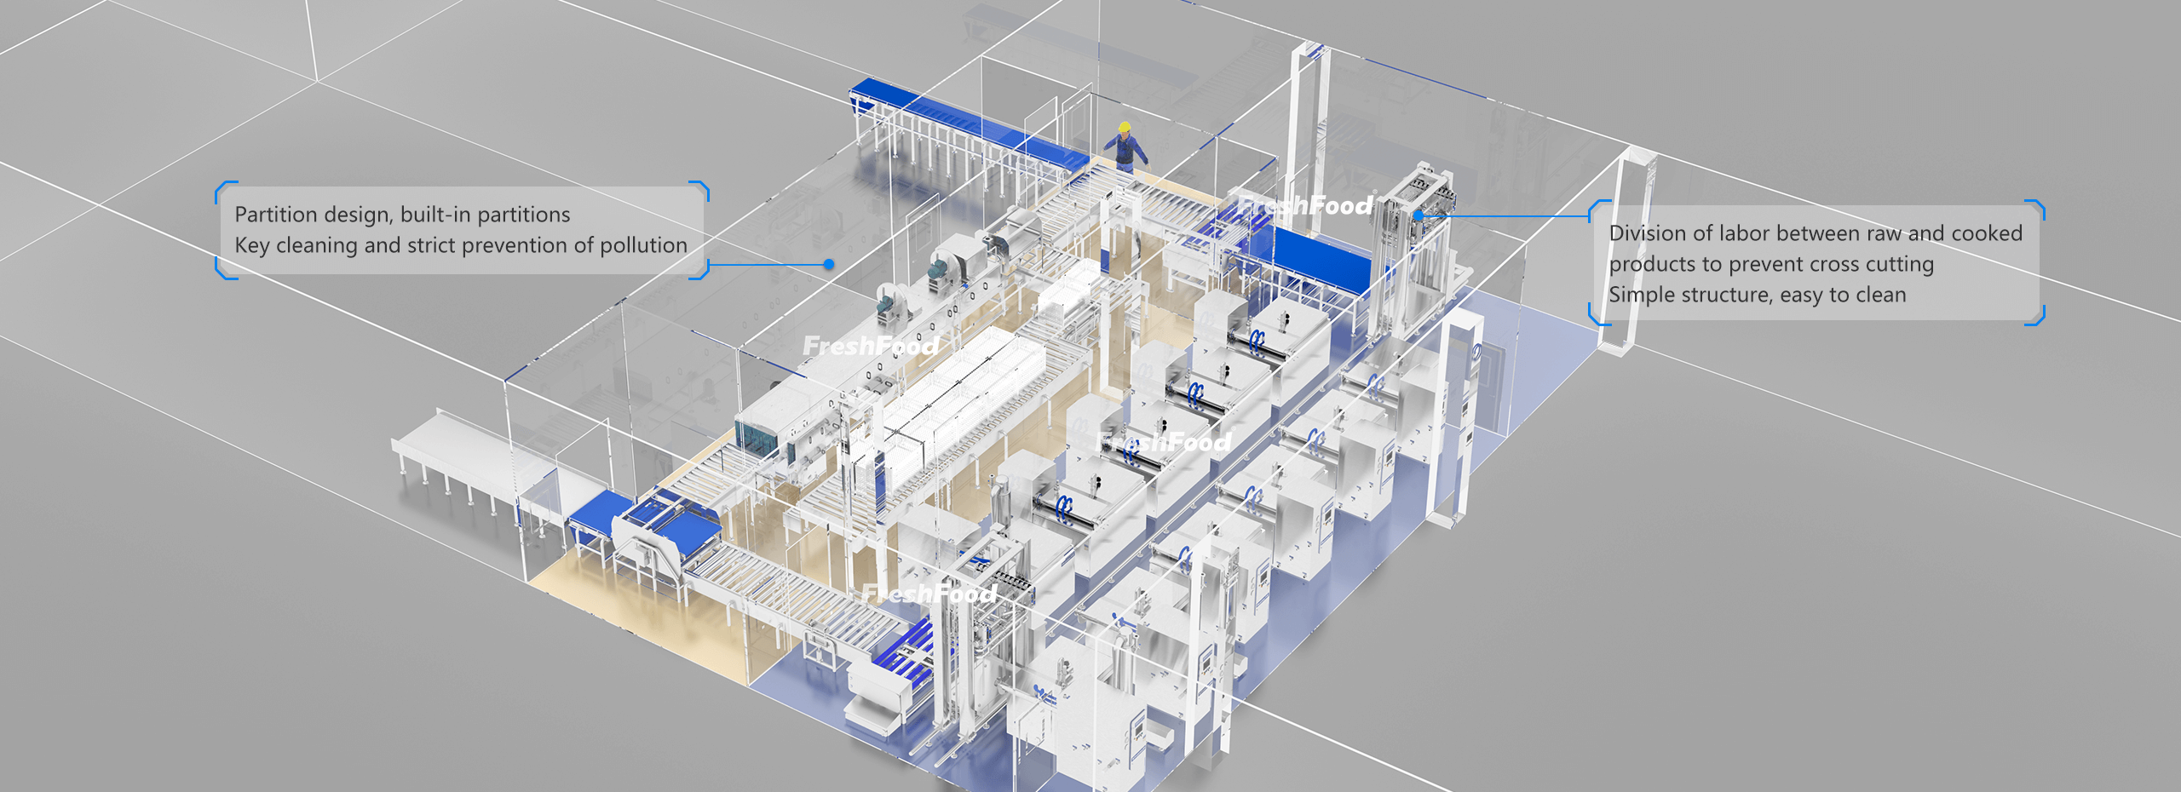This screenshot has width=2181, height=792.
Task: Click the bottommost FreshFood watermark
Action: coord(929,593)
